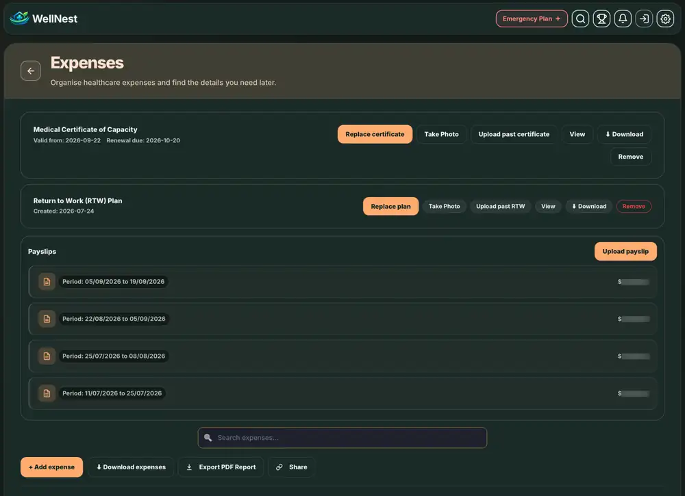Go back using the arrow button
This screenshot has height=496, width=685.
pos(31,70)
